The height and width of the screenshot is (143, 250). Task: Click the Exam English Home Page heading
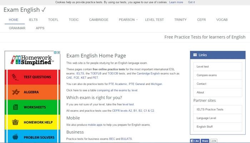coord(96,56)
